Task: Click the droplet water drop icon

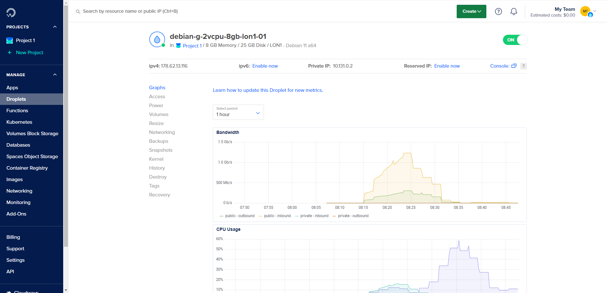Action: coord(157,40)
